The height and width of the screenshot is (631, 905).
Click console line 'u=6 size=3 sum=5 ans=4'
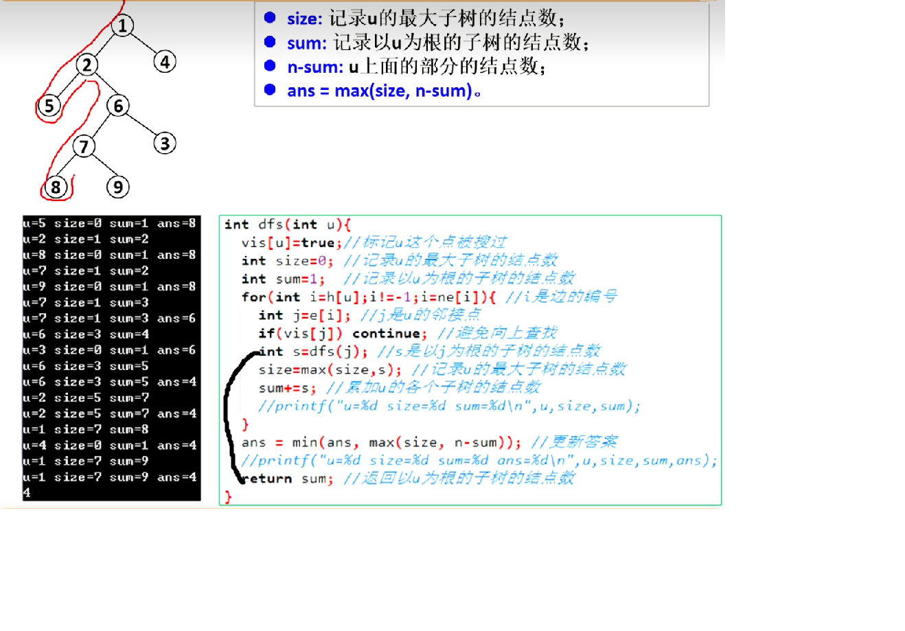coord(110,382)
